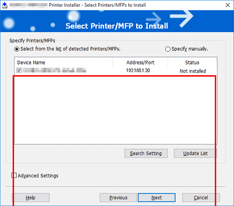Click the Not installed status cell
Image resolution: width=234 pixels, height=206 pixels.
pos(193,71)
